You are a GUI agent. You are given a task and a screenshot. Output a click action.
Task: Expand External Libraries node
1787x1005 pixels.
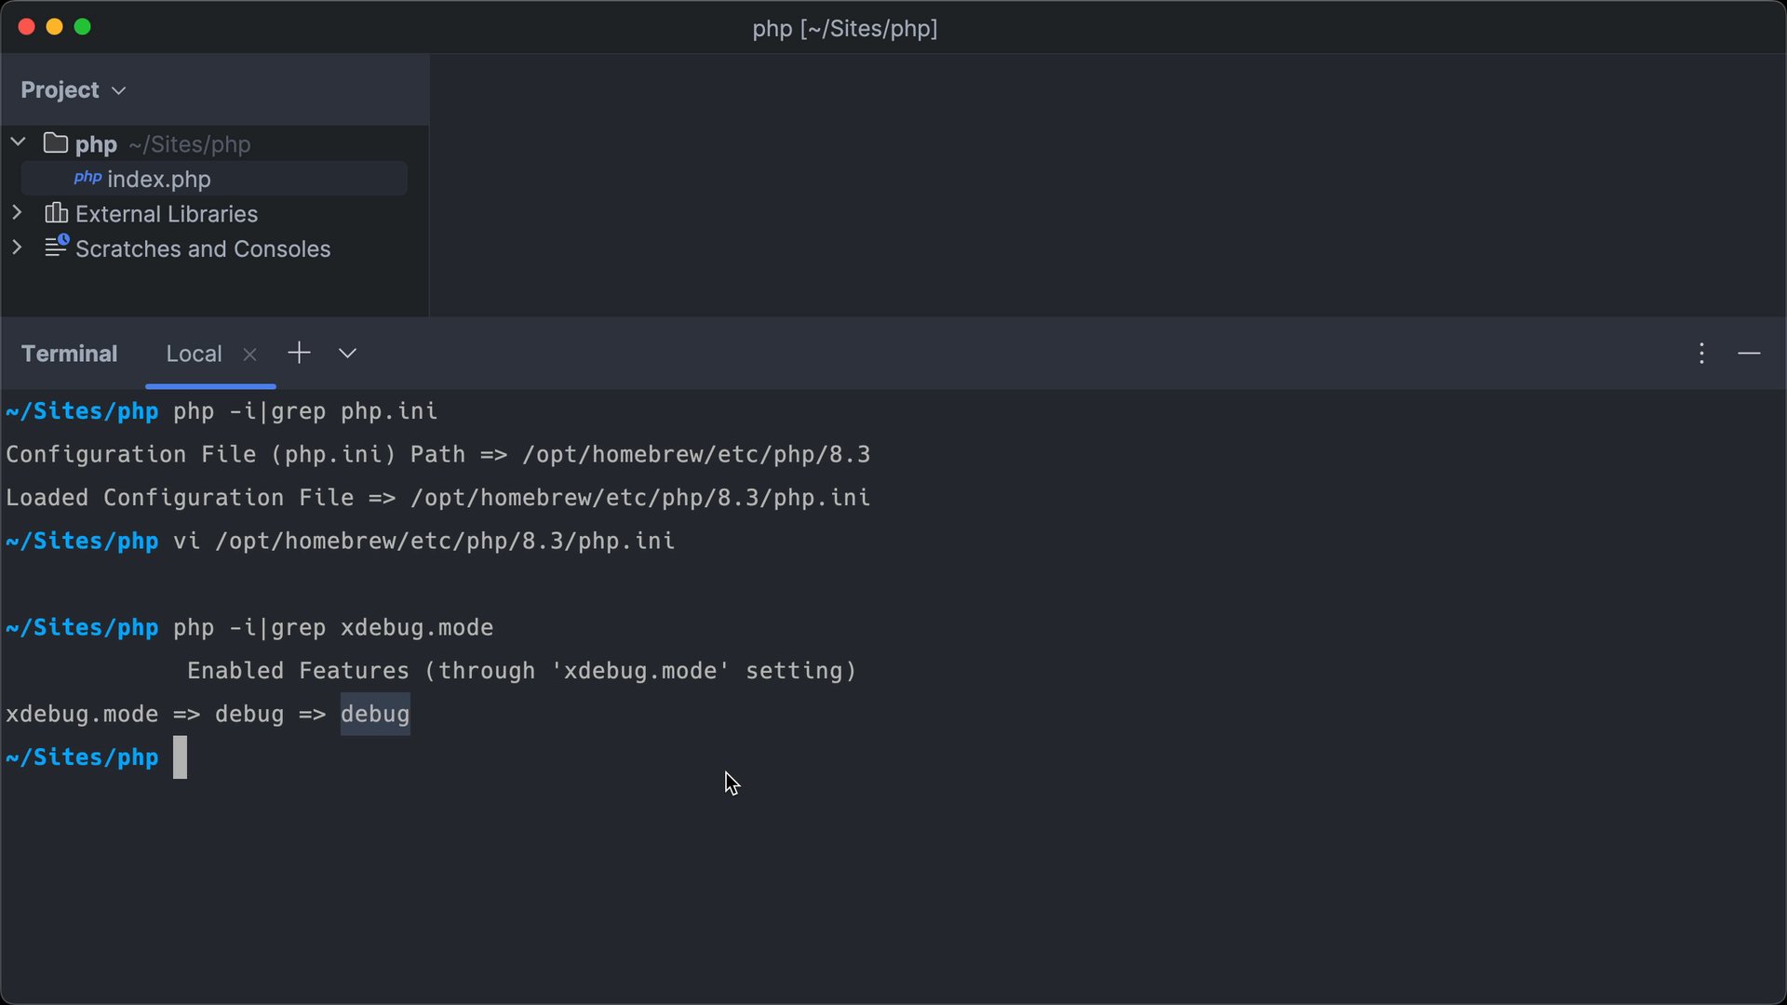coord(17,213)
